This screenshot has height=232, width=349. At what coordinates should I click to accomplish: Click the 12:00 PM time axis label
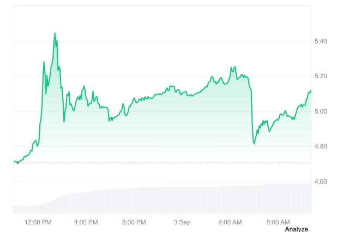pyautogui.click(x=39, y=222)
